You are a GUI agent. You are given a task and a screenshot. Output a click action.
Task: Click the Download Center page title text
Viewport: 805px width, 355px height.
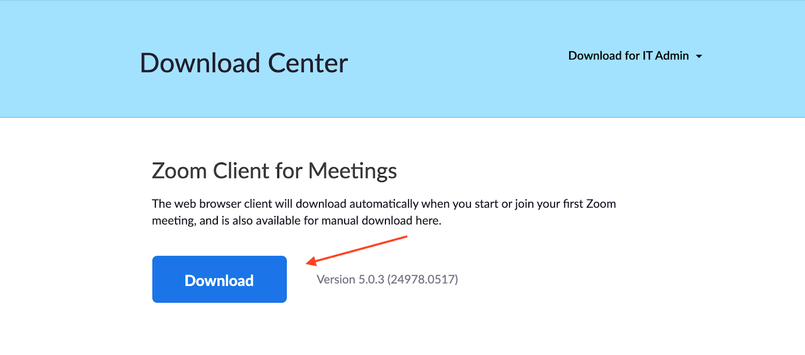[x=244, y=62]
